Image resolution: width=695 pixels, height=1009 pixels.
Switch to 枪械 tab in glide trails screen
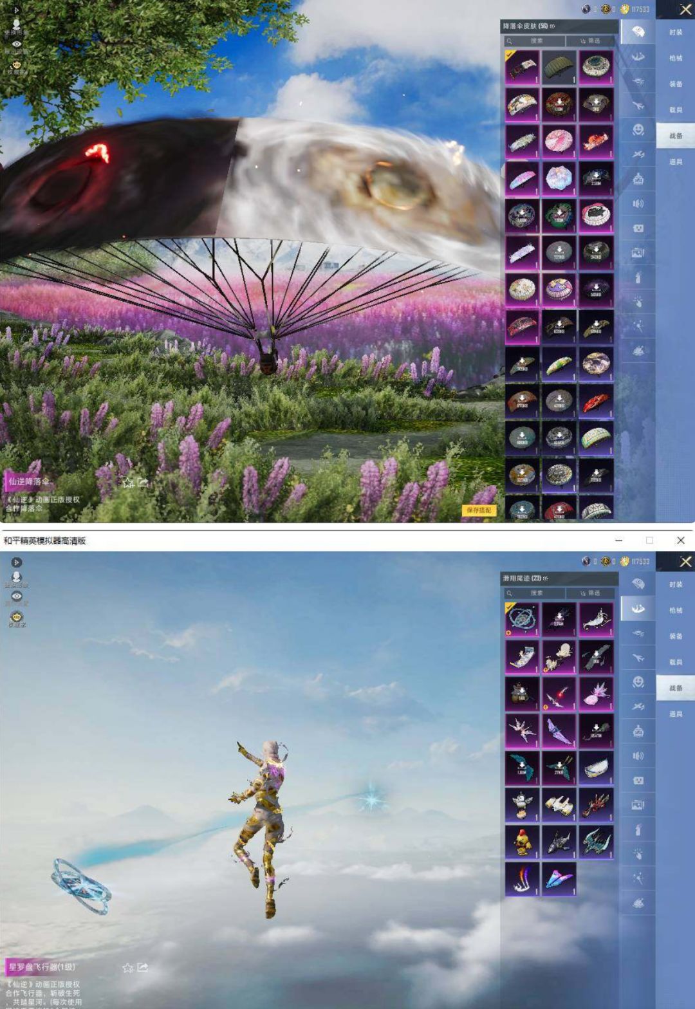676,610
